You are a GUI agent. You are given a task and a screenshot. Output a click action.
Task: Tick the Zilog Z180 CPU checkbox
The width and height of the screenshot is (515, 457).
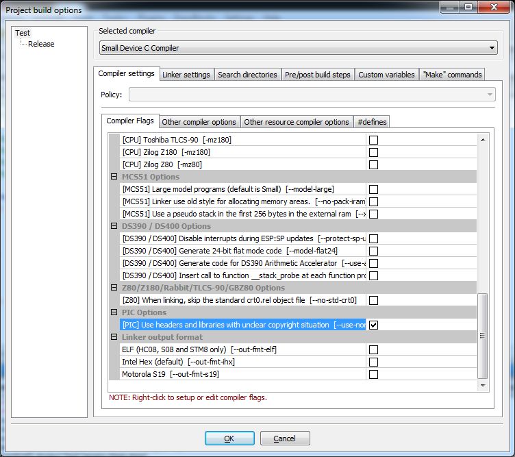coord(373,152)
